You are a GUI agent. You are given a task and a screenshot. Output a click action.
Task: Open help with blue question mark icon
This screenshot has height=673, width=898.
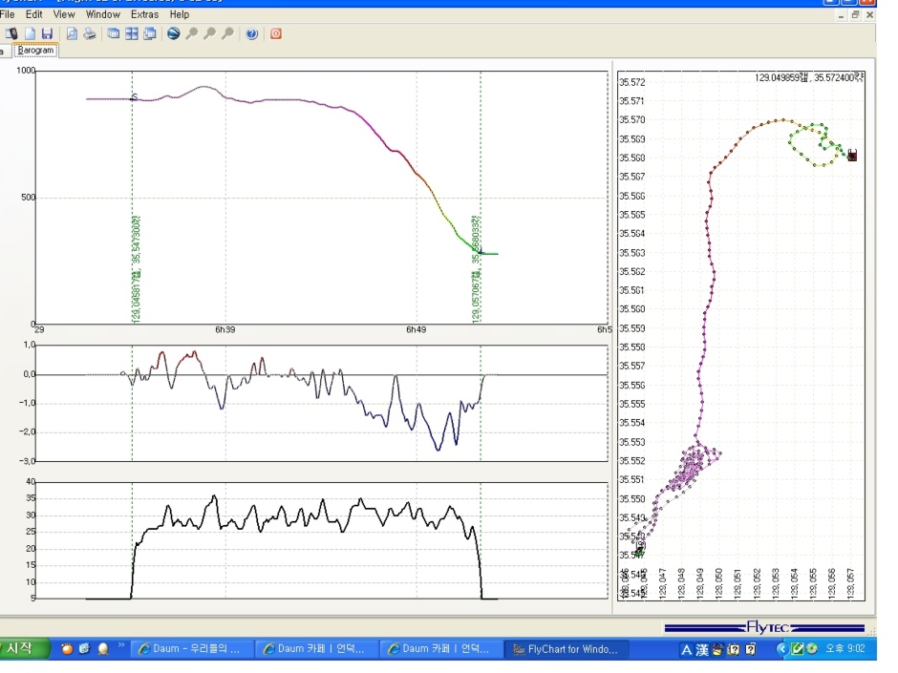pyautogui.click(x=252, y=33)
